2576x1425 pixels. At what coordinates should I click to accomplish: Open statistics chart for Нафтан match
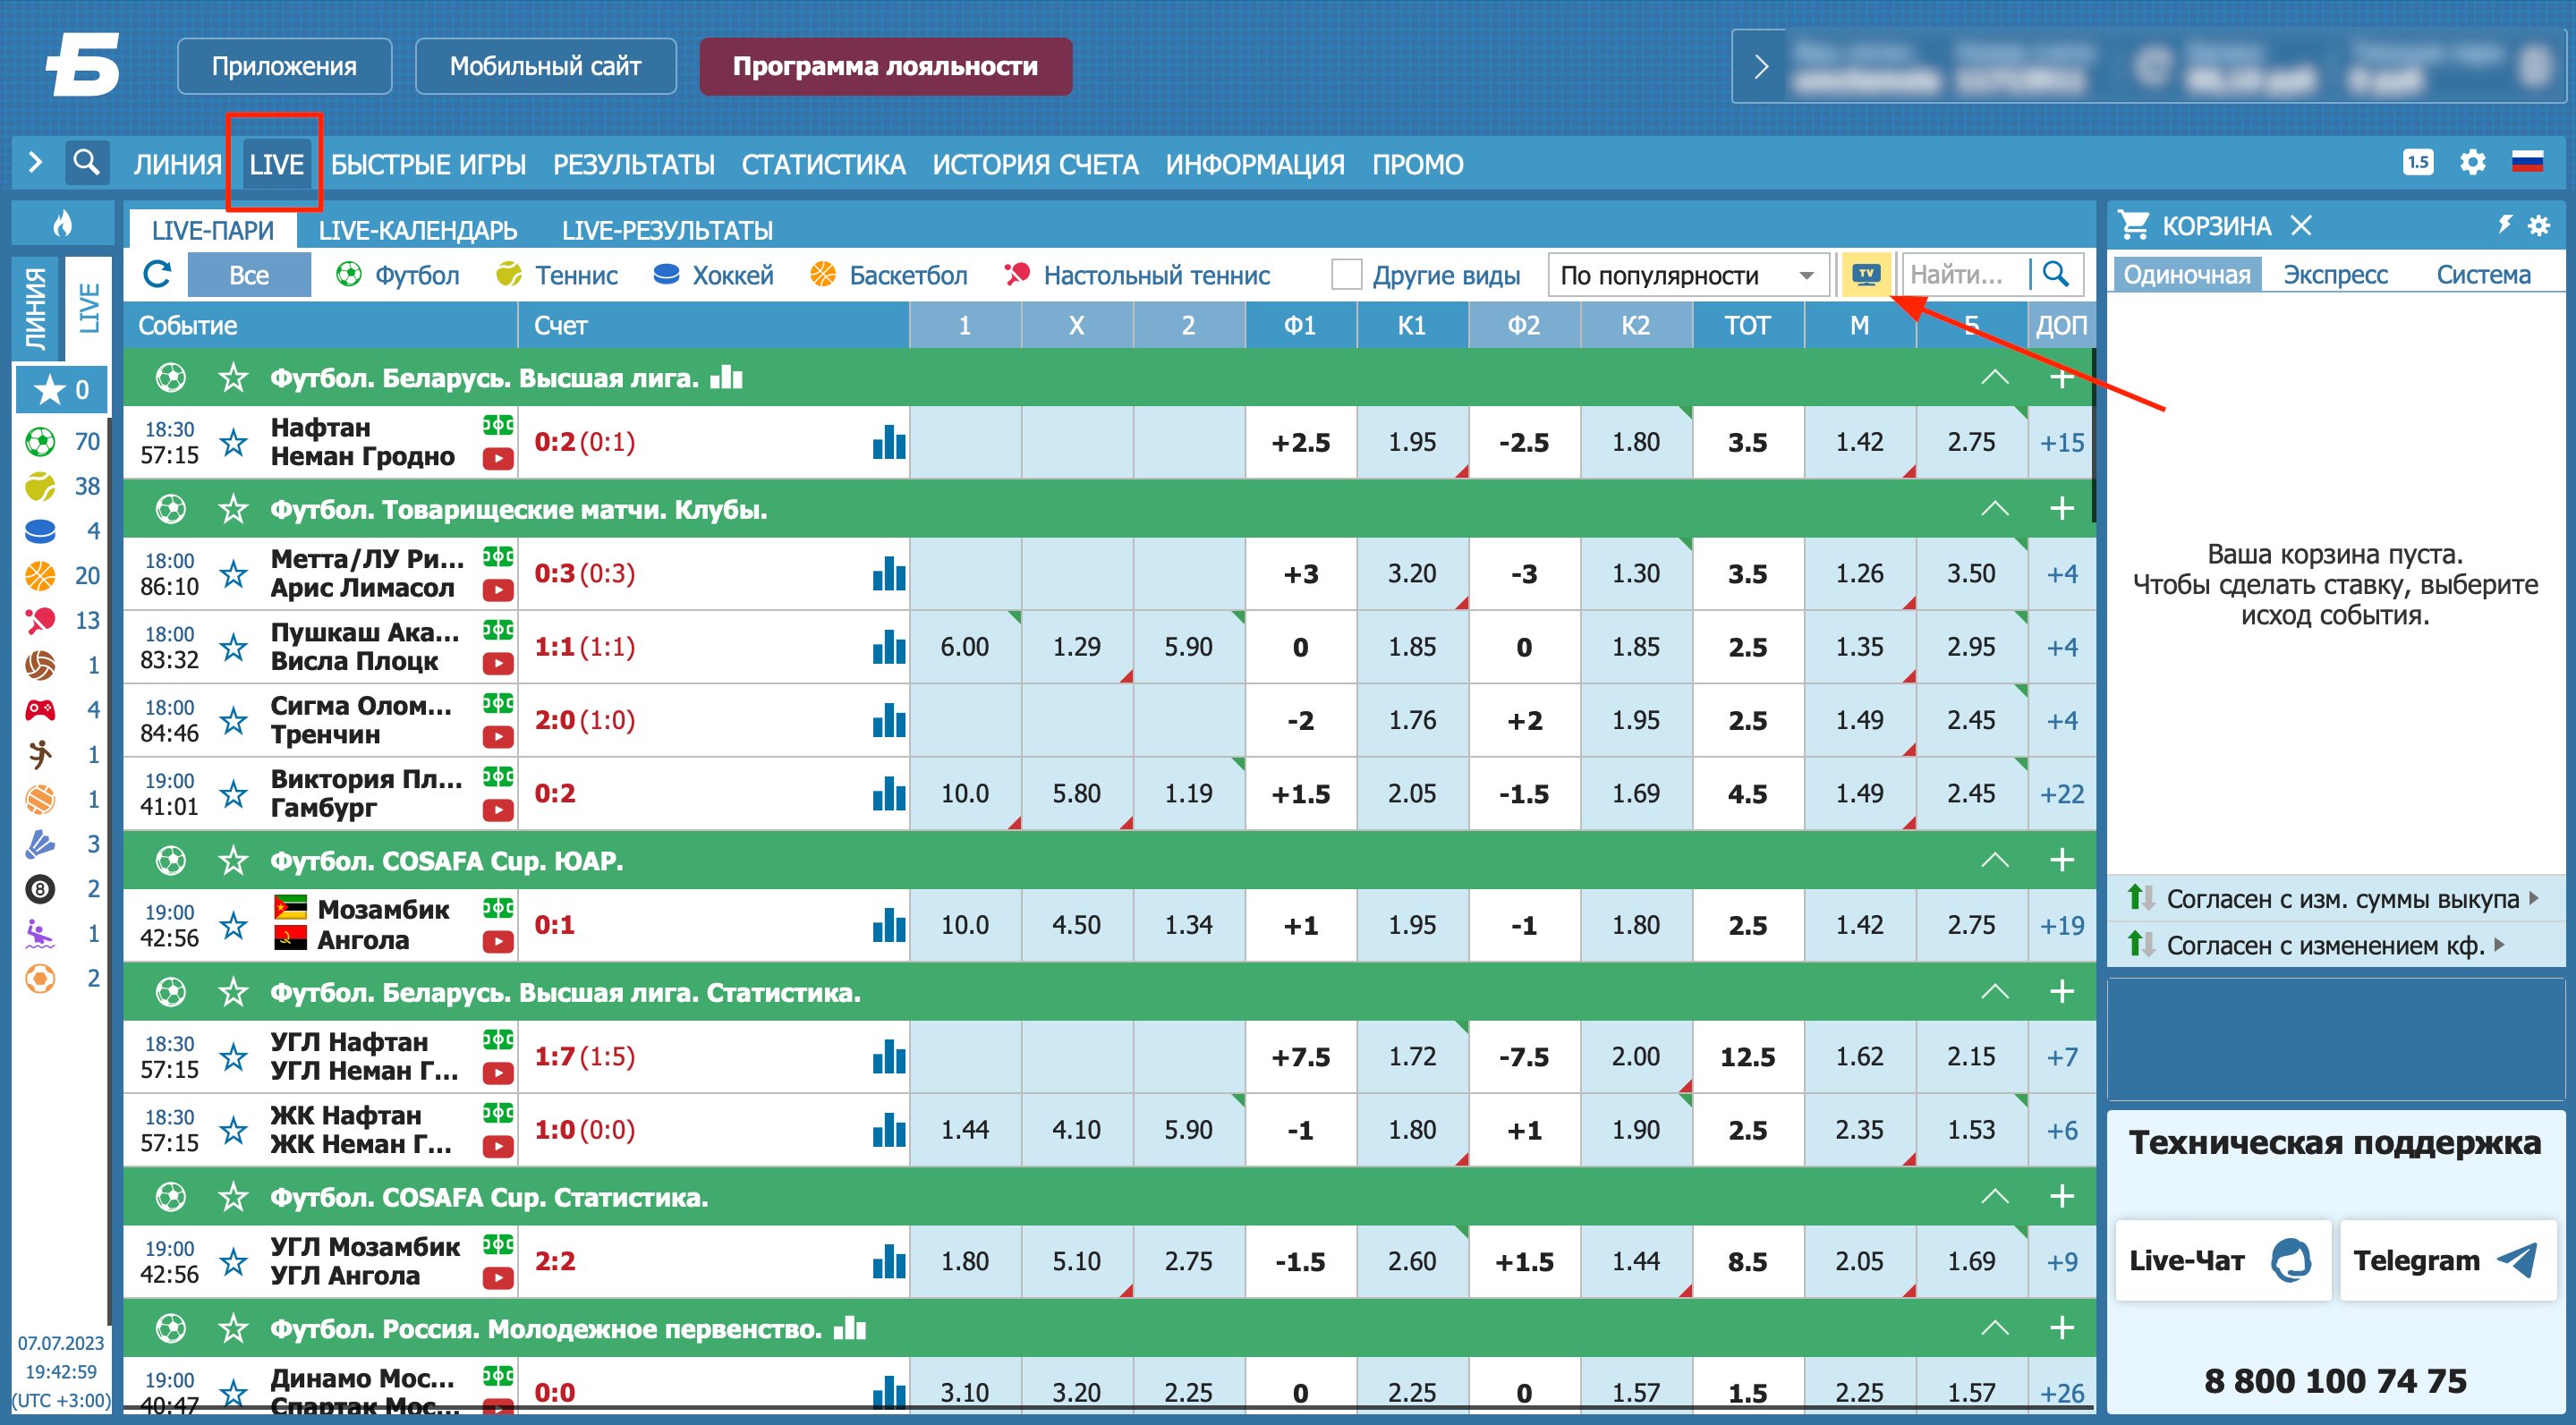point(888,442)
